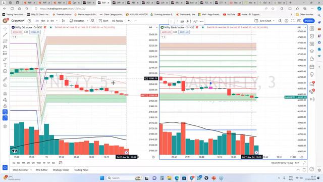Select the Brush drawing tool

[5, 59]
